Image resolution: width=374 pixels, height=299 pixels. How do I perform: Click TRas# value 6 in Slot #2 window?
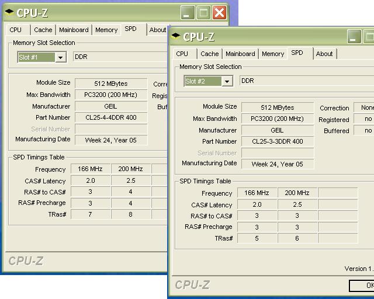pyautogui.click(x=297, y=238)
